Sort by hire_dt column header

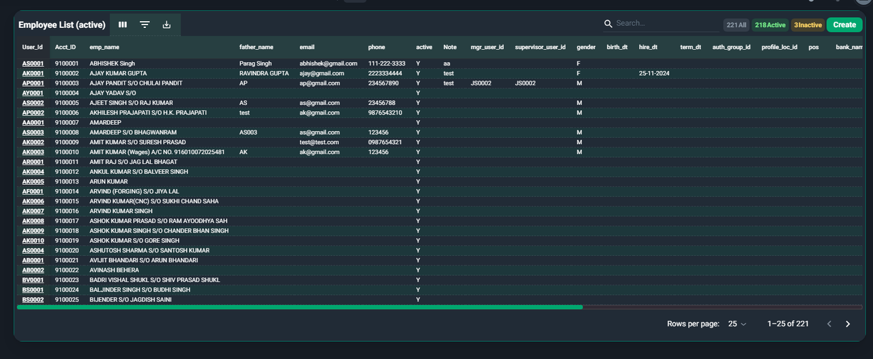pos(648,47)
